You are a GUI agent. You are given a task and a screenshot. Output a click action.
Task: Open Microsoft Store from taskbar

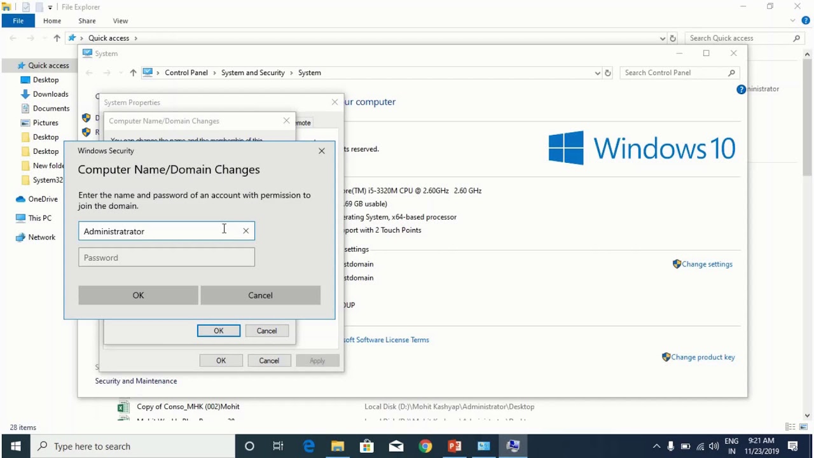tap(367, 446)
